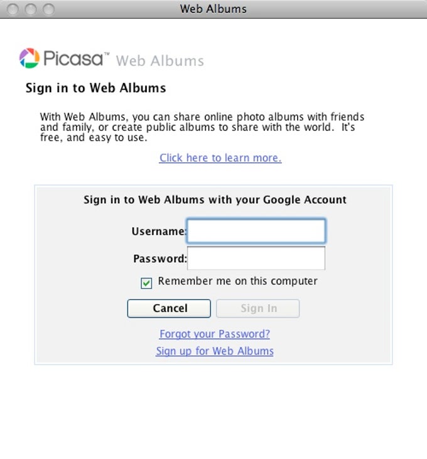
Task: Click the 'Sign in with your Google Account' header
Action: [x=215, y=200]
